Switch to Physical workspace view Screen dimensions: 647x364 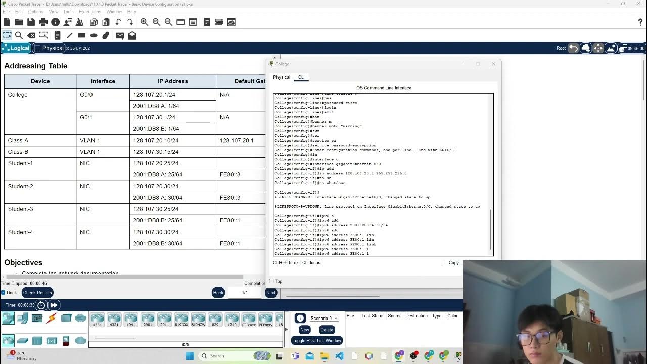(x=49, y=48)
